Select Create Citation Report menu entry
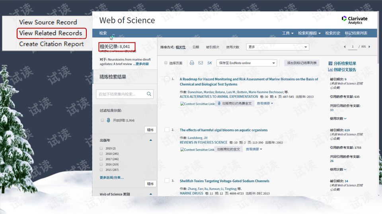This screenshot has width=382, height=214. 51,44
